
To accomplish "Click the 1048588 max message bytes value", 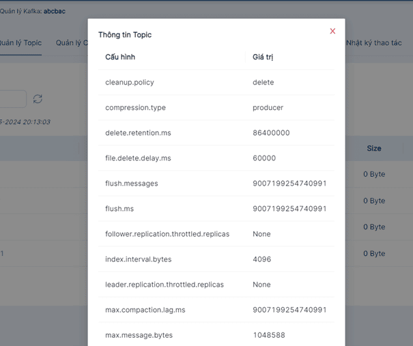I will coord(269,335).
